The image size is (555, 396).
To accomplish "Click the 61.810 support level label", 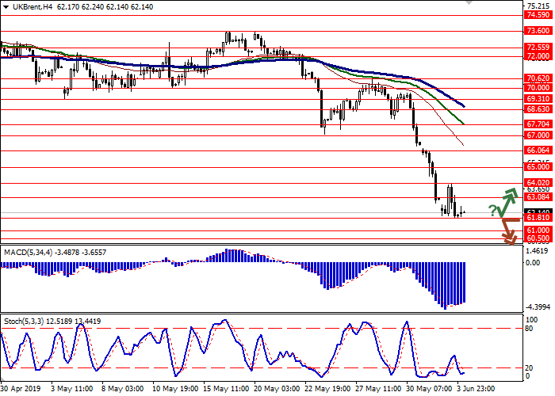I will (x=538, y=218).
